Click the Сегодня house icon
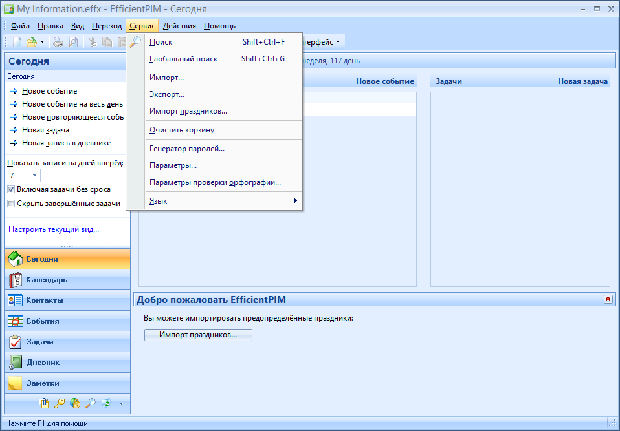Image resolution: width=620 pixels, height=431 pixels. click(16, 259)
